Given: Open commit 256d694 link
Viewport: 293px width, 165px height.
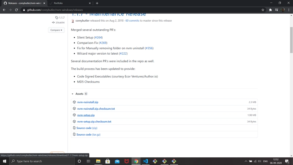Looking at the screenshot, I should tap(58, 22).
